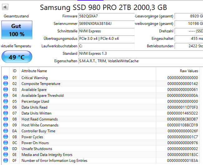Click the status circle for Host Write Commands
The width and height of the screenshot is (203, 165).
[6, 125]
